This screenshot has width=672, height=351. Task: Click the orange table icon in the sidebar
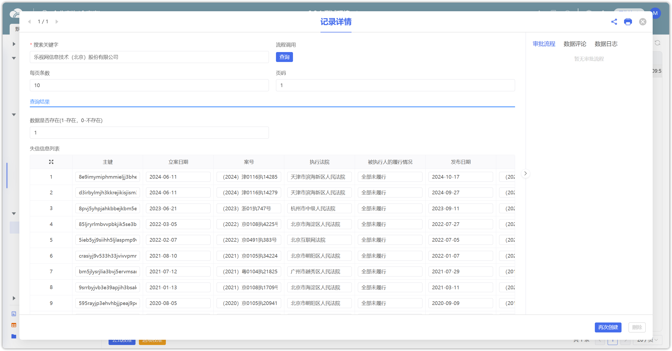coord(14,325)
